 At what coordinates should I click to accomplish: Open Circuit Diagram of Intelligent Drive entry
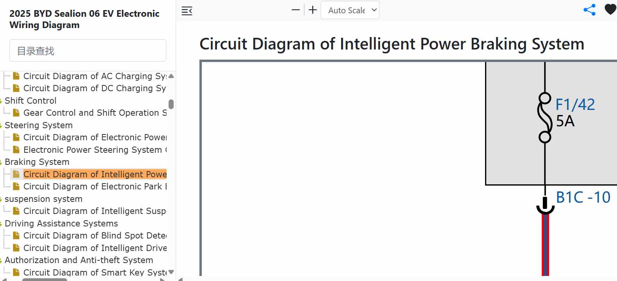point(95,248)
